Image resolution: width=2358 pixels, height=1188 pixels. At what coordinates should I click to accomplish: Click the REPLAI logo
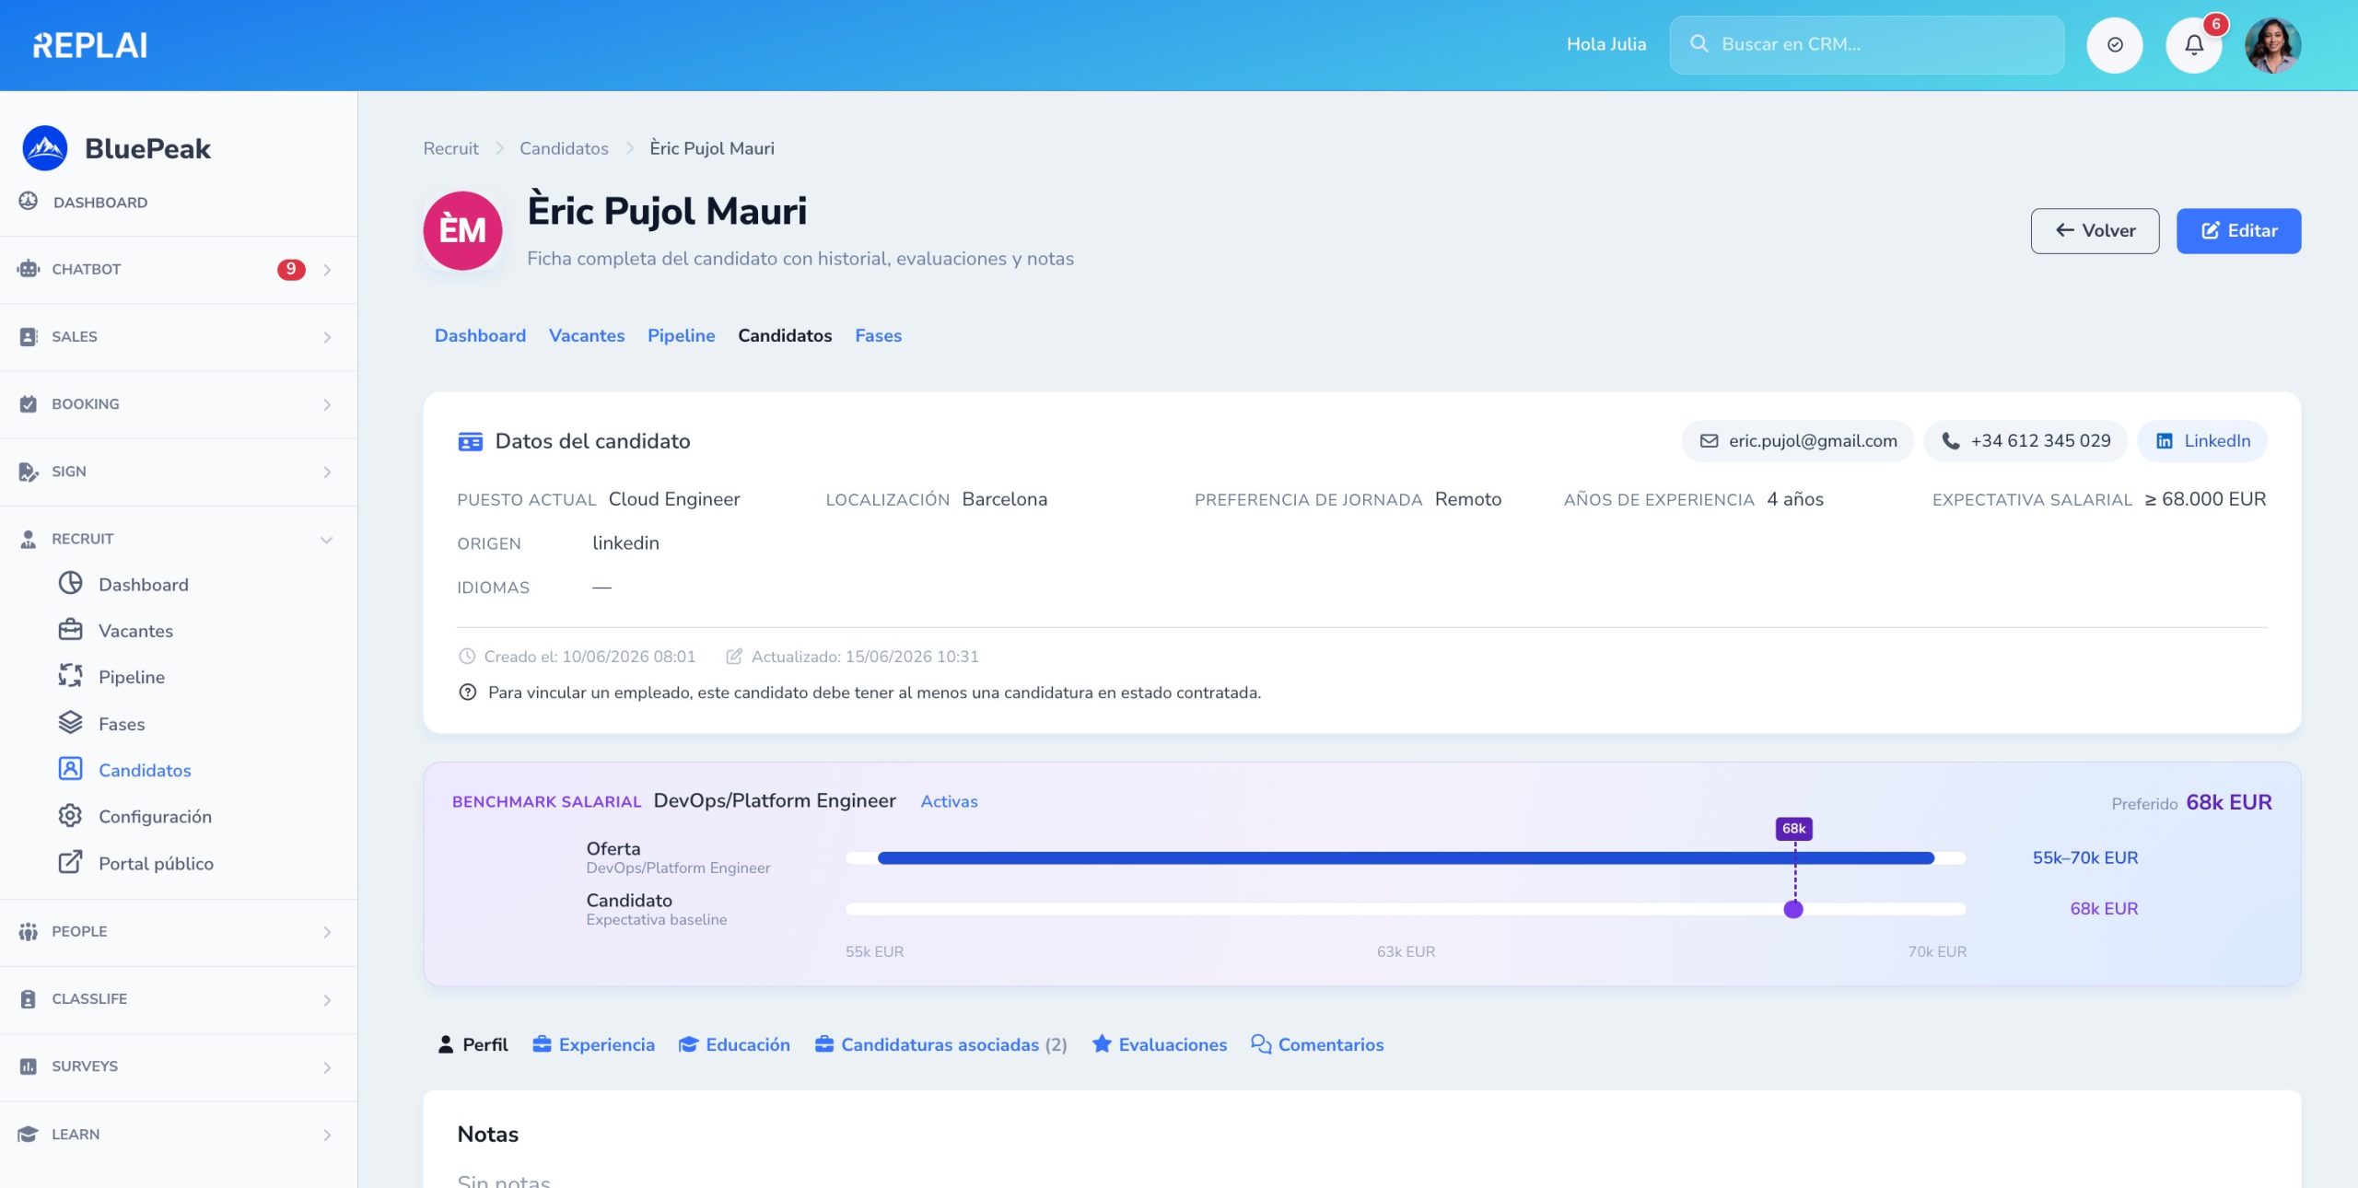(90, 45)
